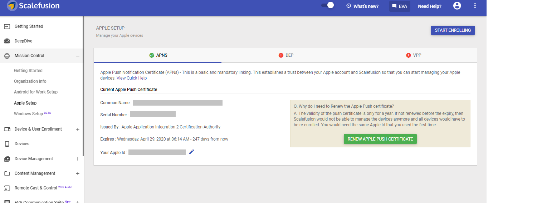537x203 pixels.
Task: Click the DeepDive menu label
Action: tap(23, 41)
